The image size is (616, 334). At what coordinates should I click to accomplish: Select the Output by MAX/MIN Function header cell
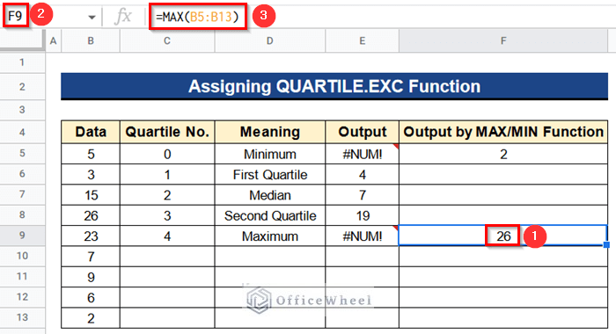click(503, 132)
